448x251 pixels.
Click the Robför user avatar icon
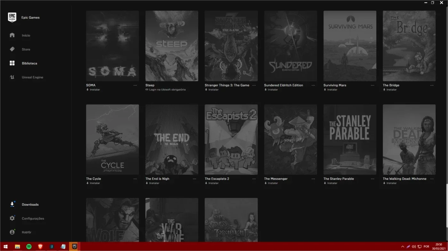coord(12,232)
